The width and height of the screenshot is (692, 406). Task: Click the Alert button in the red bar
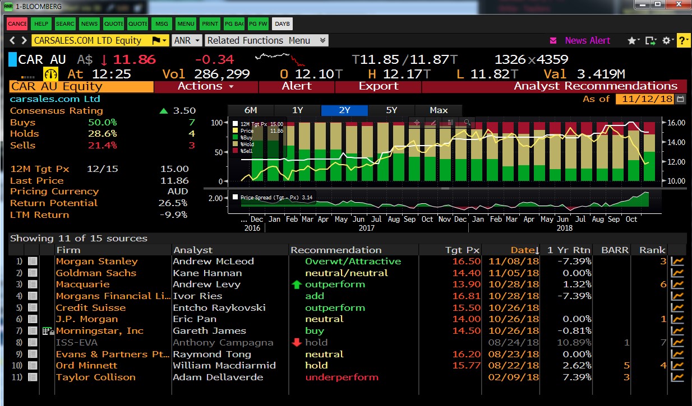pyautogui.click(x=297, y=86)
